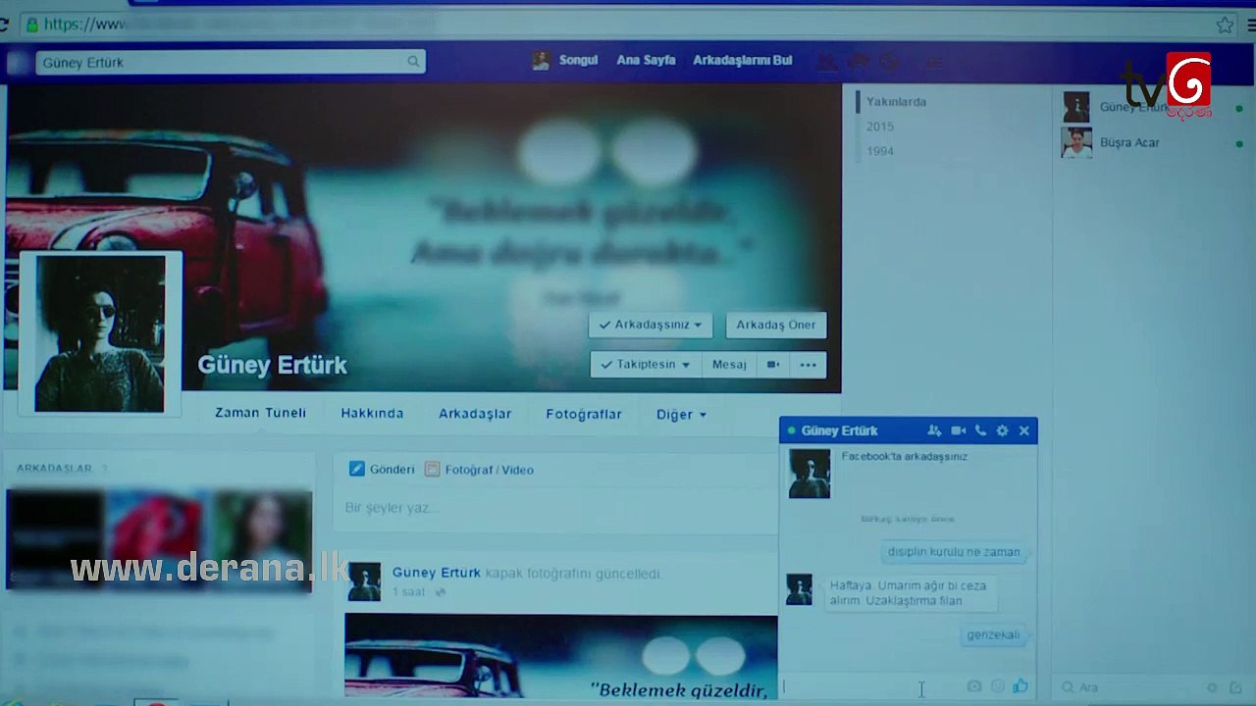Image resolution: width=1256 pixels, height=706 pixels.
Task: Open the messages icon in top bar
Action: click(x=859, y=62)
